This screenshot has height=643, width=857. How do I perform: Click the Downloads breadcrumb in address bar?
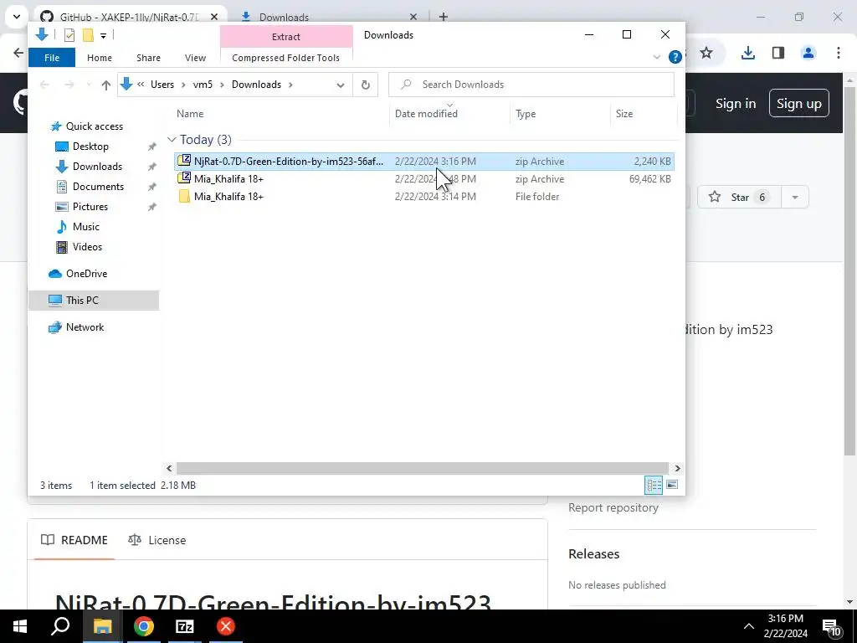click(256, 85)
